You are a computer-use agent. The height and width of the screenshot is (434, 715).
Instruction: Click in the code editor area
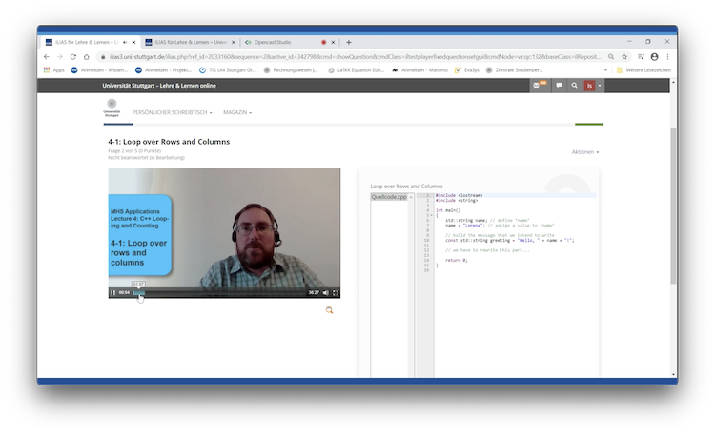[515, 285]
